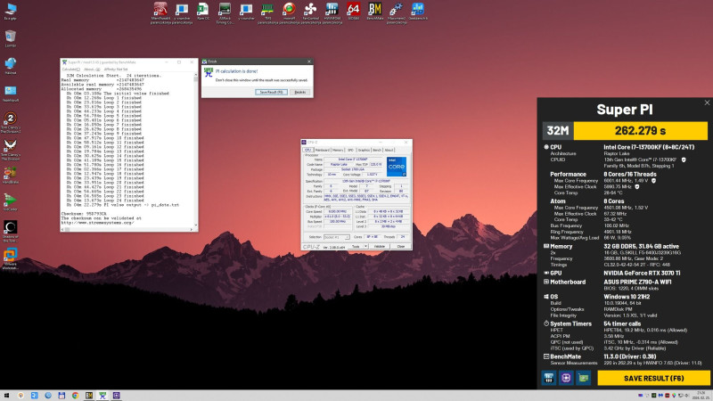713x401 pixels.
Task: Click the second button in Finish dialog
Action: point(300,93)
